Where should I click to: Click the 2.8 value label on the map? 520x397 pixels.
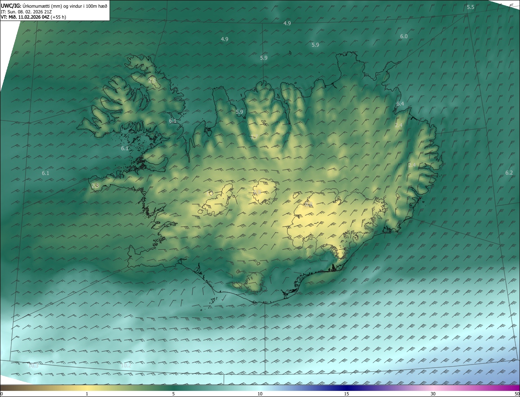[95, 186]
